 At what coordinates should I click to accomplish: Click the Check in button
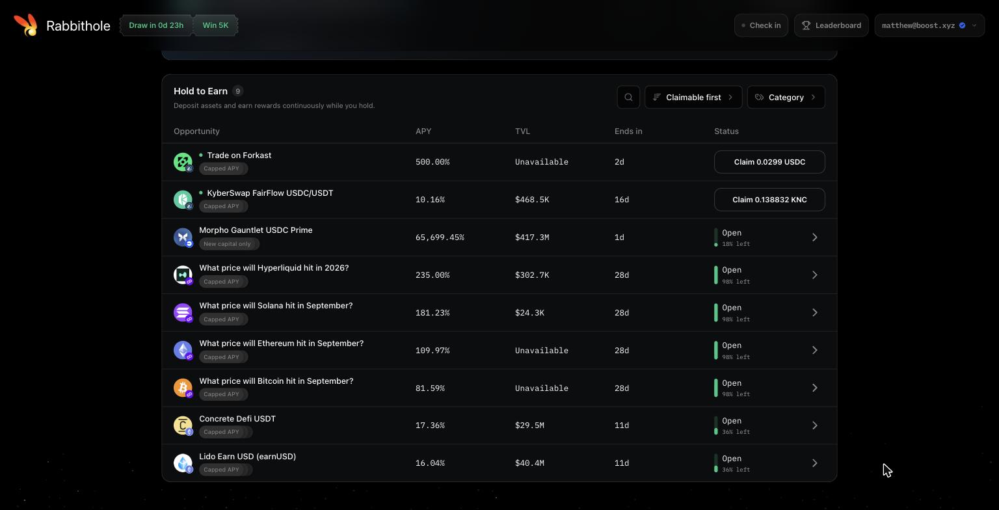[x=761, y=25]
